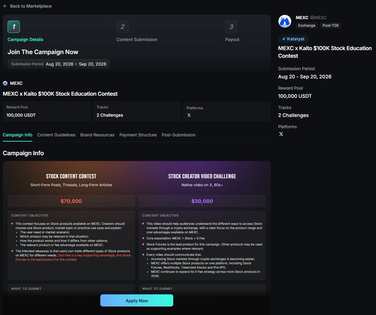Click the Native video on X, 60s+ subtitle
Image resolution: width=376 pixels, height=315 pixels.
pos(202,185)
